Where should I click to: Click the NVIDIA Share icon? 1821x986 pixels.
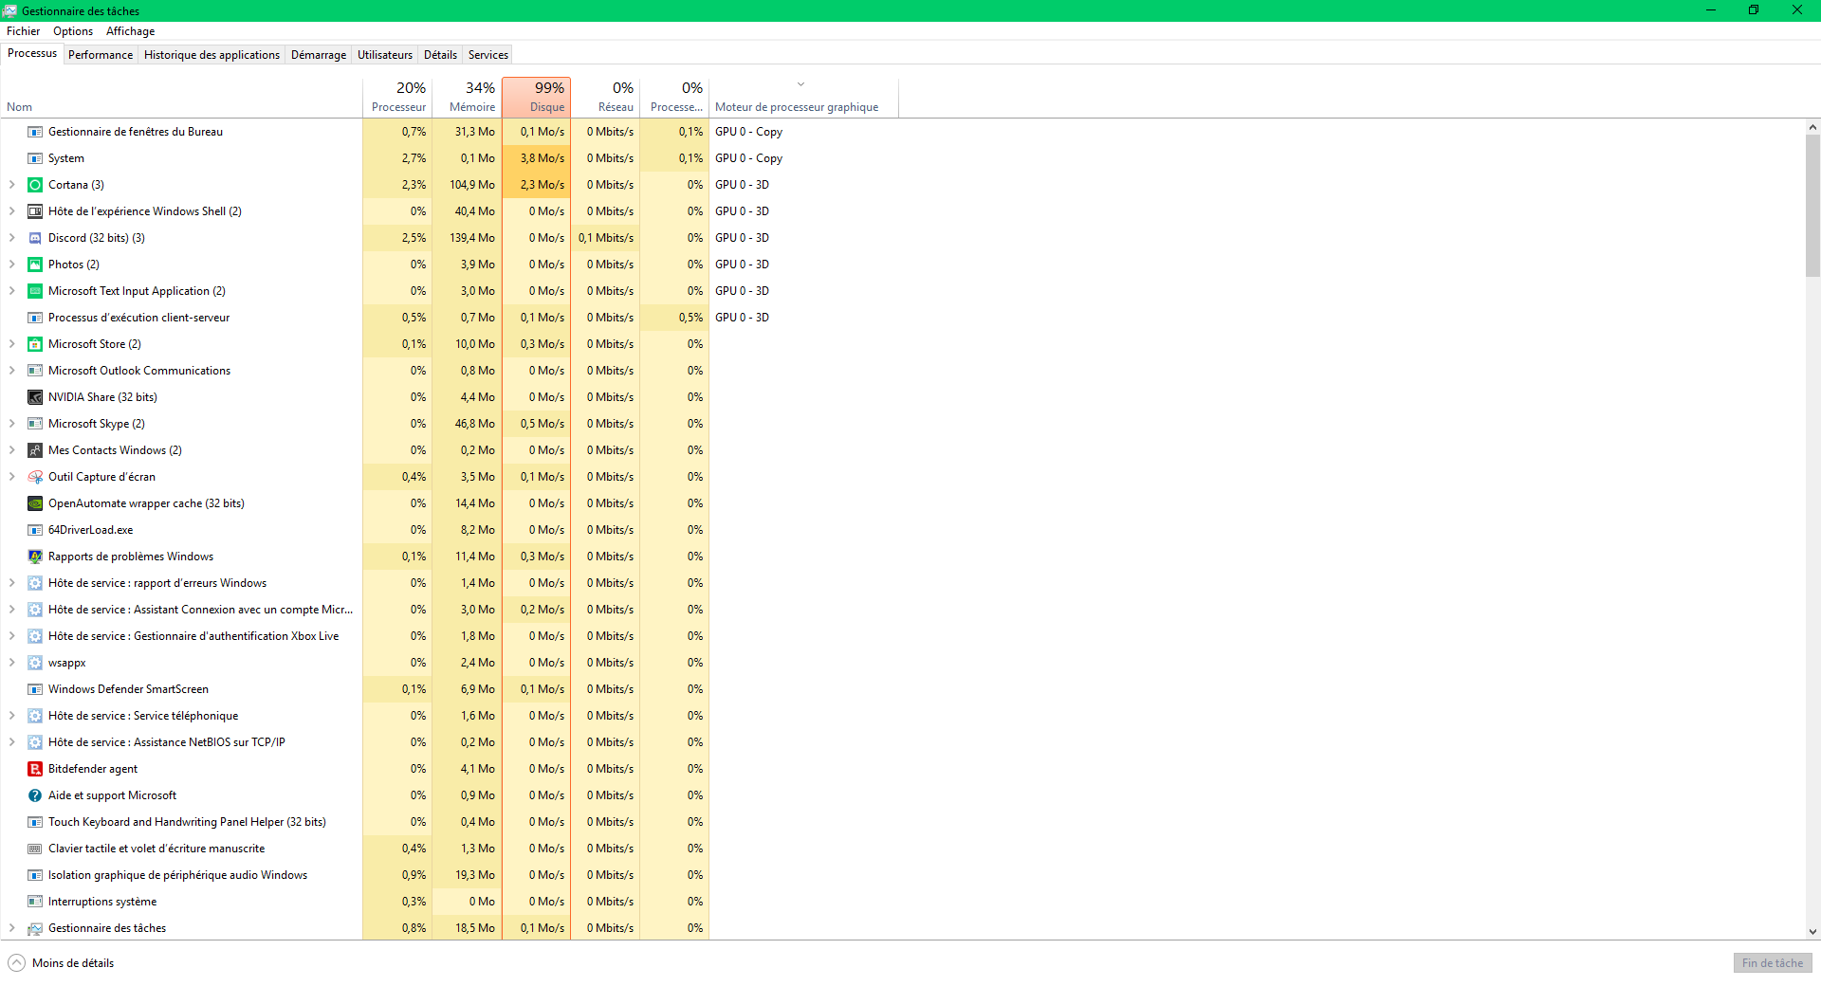pyautogui.click(x=35, y=397)
